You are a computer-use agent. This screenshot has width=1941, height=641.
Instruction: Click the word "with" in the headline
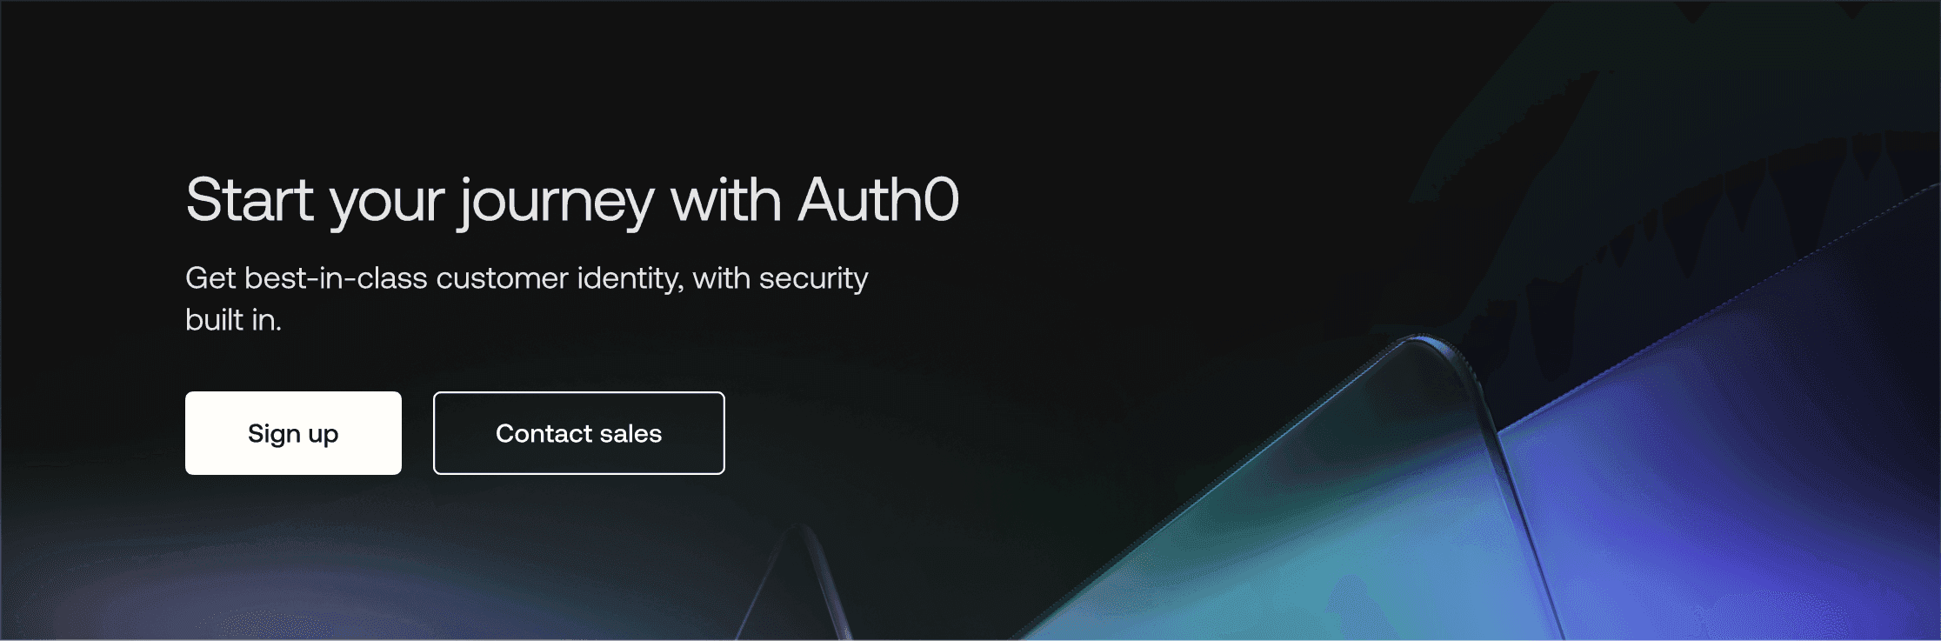tap(725, 200)
